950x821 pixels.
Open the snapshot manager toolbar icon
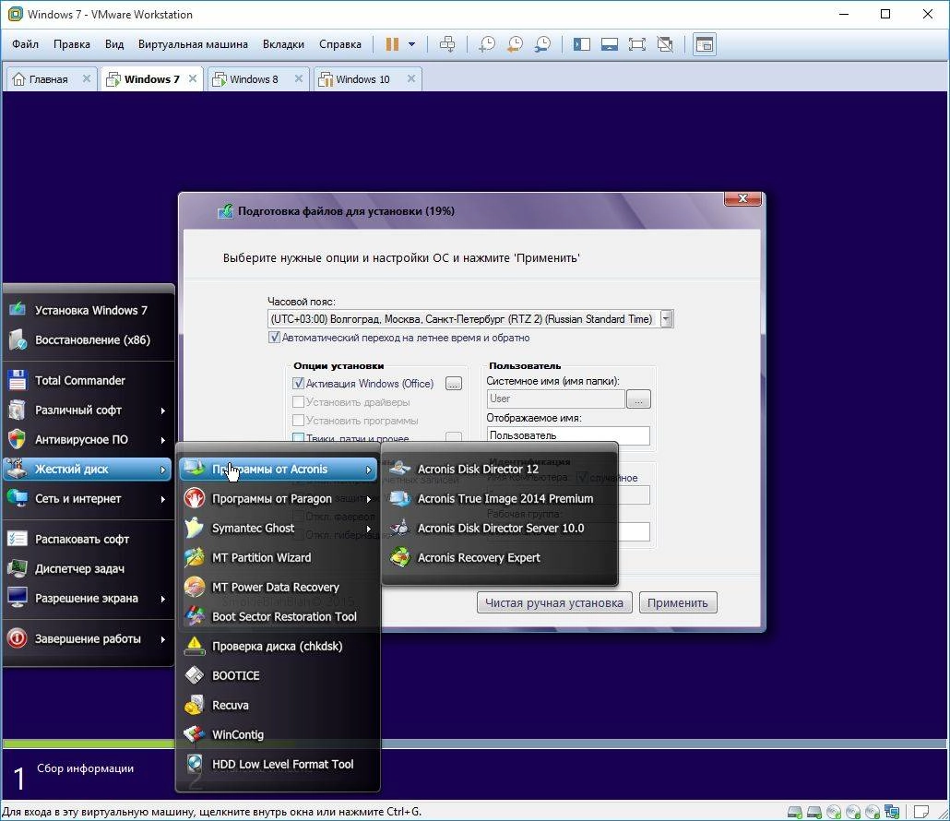pos(542,44)
